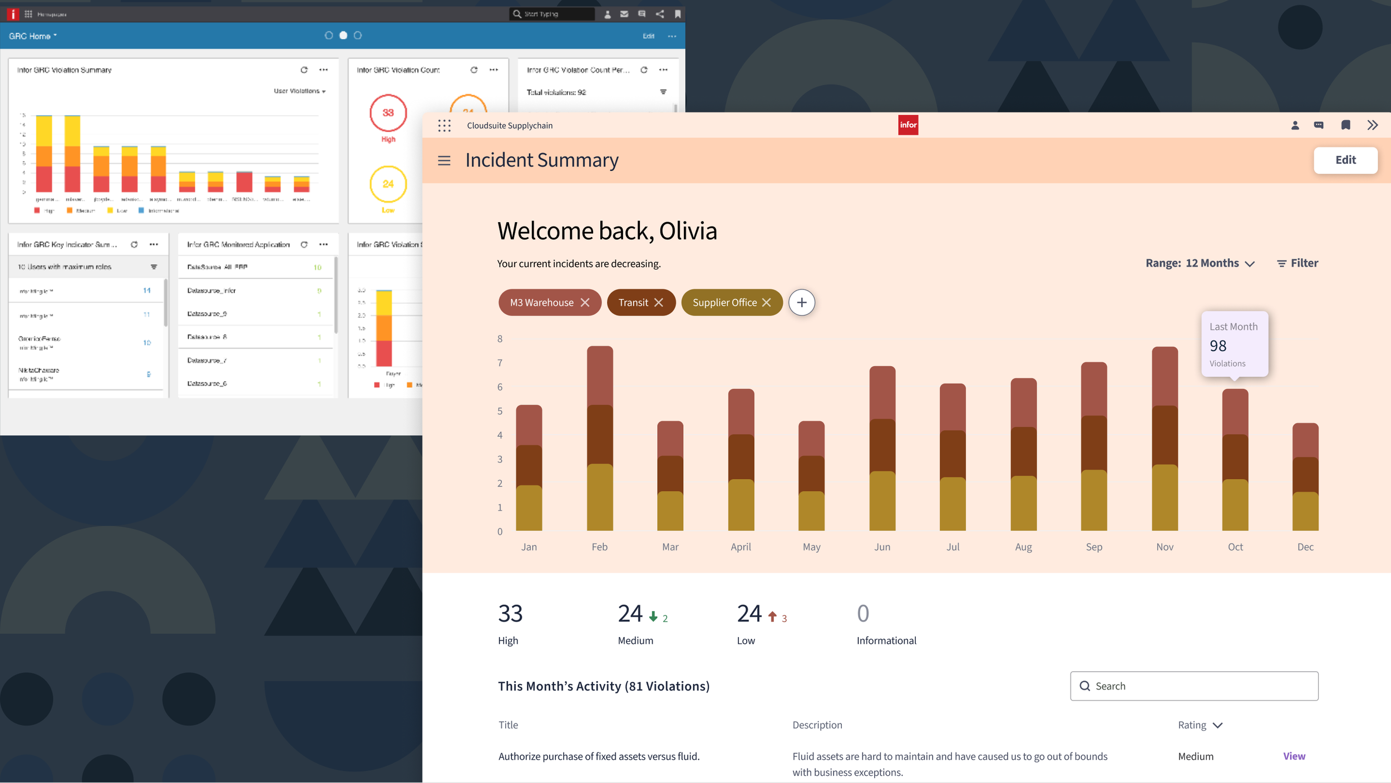Click share icon in GRC top bar
The width and height of the screenshot is (1391, 783).
(x=659, y=14)
